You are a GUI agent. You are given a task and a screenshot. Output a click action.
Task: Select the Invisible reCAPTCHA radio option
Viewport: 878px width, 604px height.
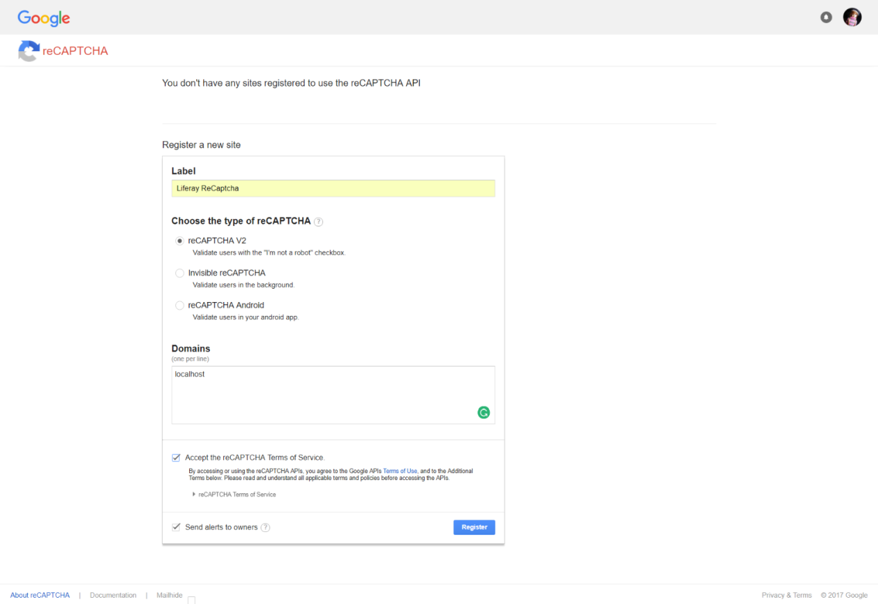coord(179,273)
